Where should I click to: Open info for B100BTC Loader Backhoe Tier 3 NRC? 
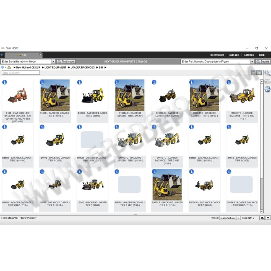(x=229, y=82)
